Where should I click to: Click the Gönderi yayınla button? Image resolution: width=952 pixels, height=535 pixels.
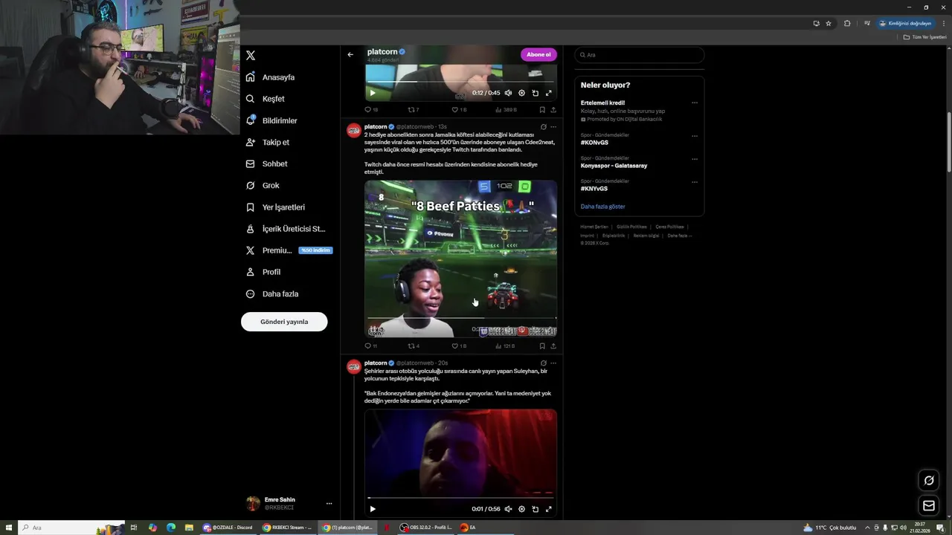[x=284, y=322]
